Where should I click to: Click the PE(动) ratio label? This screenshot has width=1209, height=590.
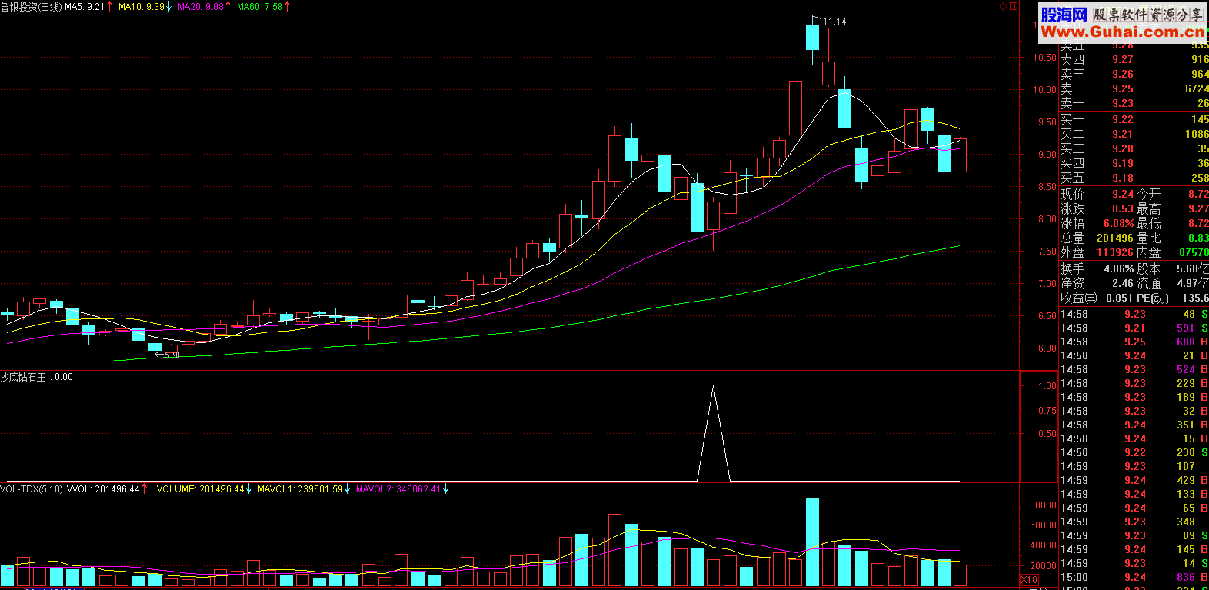coord(1152,298)
